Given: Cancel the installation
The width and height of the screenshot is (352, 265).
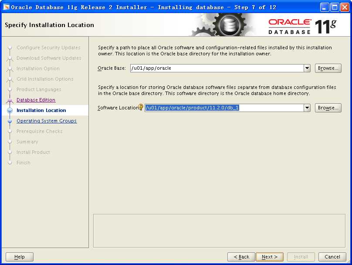Looking at the screenshot, I should tap(332, 257).
